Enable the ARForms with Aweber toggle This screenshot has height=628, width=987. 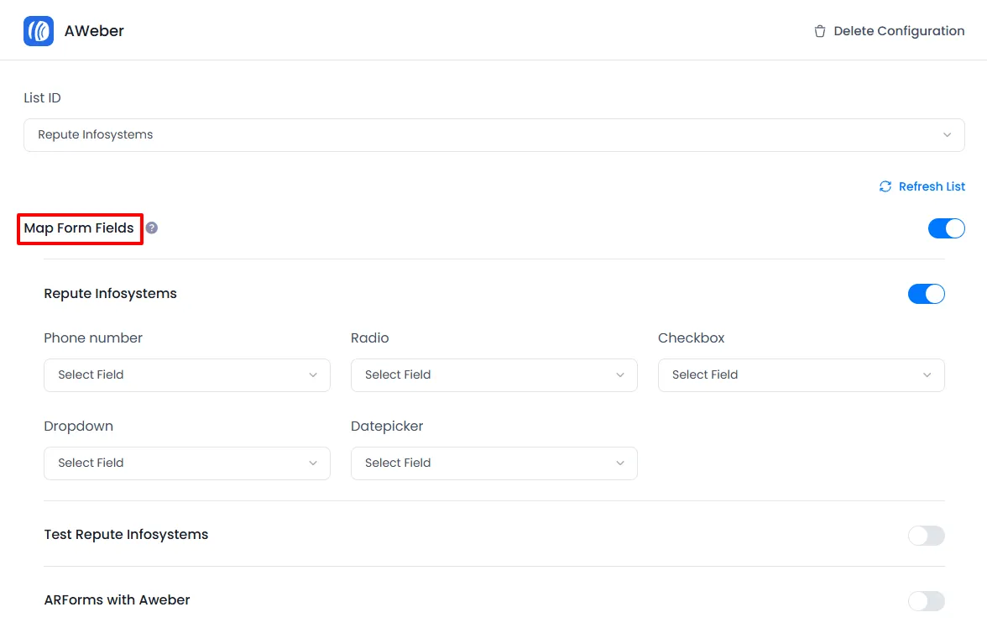[926, 601]
